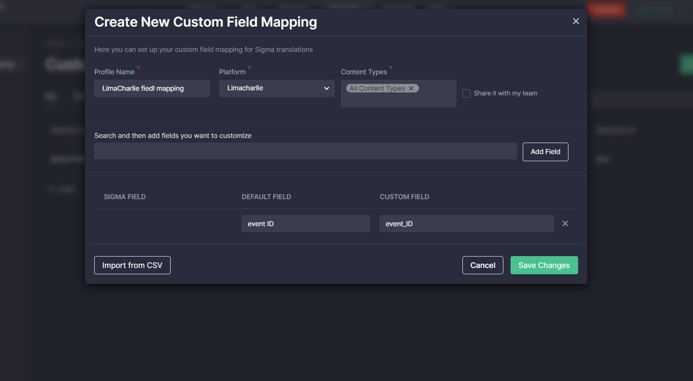The image size is (693, 381).
Task: Click the Share it with my team label
Action: pyautogui.click(x=505, y=93)
